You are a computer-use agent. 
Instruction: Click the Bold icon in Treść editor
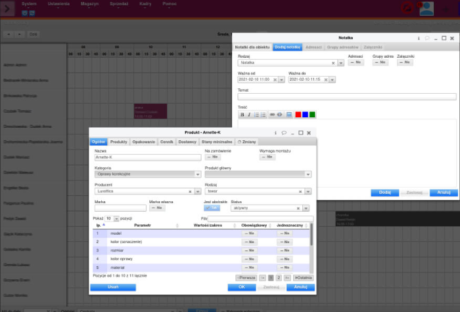click(x=241, y=115)
